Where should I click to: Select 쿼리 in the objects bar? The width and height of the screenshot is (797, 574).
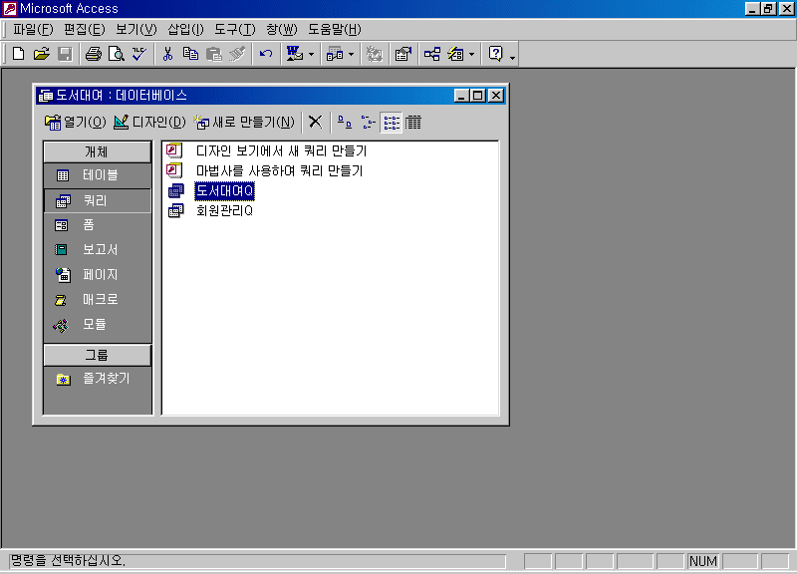point(97,201)
